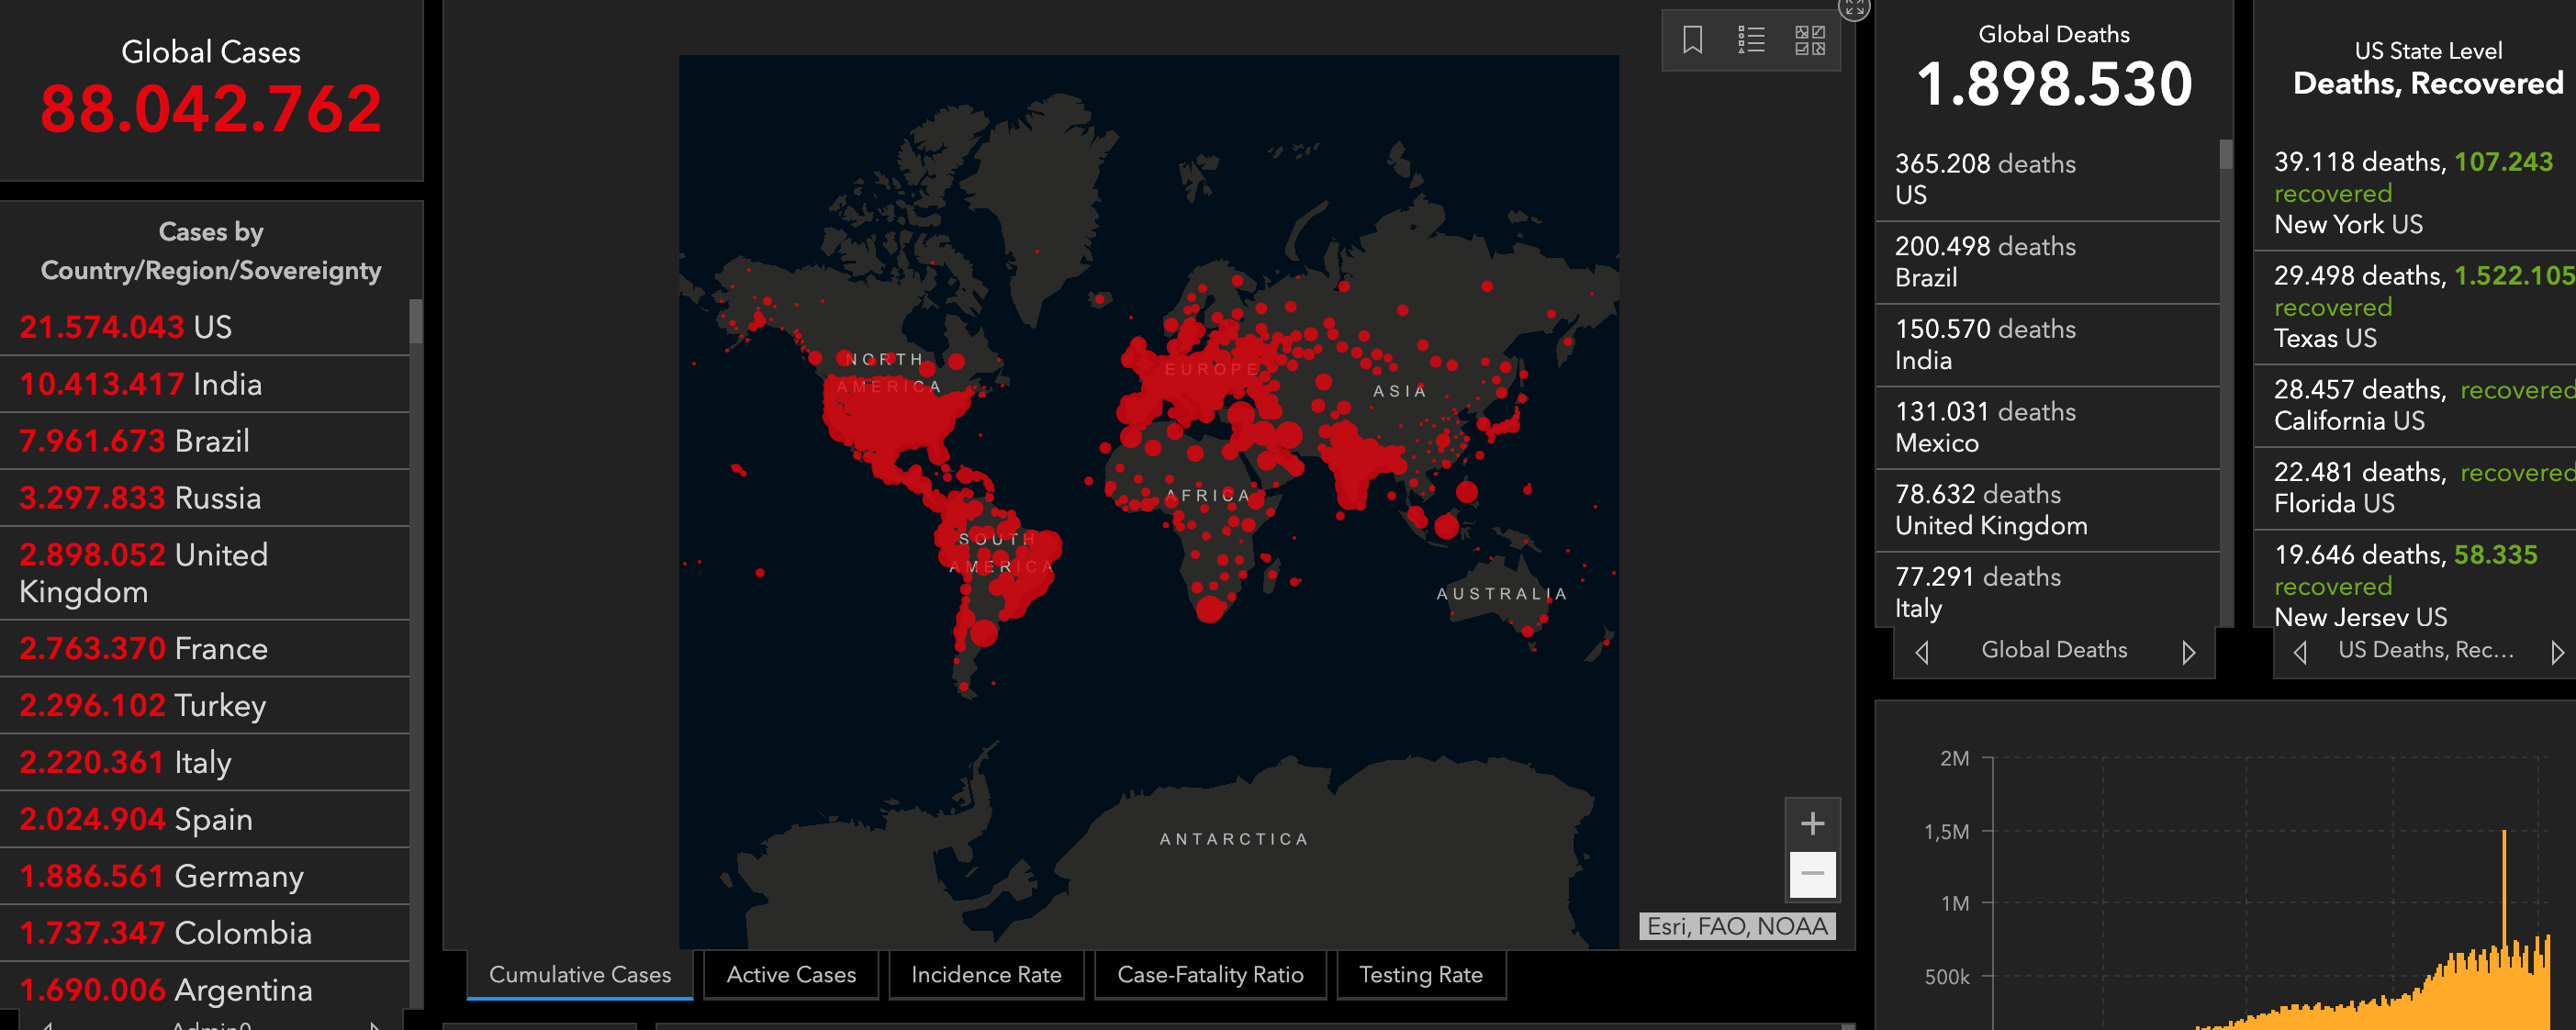Open the basemap gallery icon
This screenshot has width=2576, height=1030.
(x=1809, y=40)
